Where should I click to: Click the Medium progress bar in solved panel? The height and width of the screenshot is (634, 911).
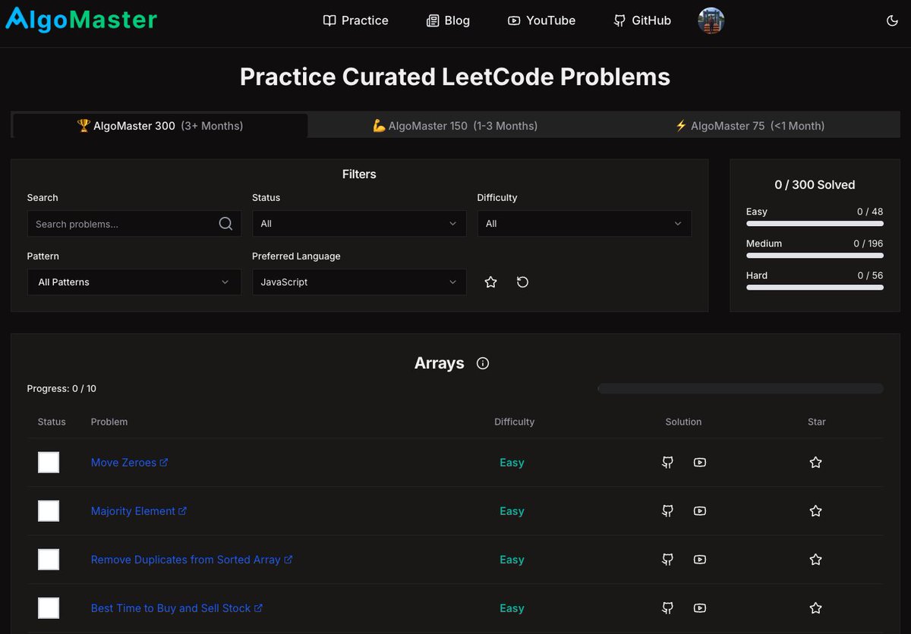815,256
